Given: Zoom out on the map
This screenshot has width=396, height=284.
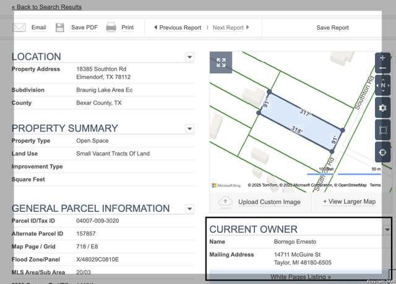Looking at the screenshot, I should click(382, 68).
